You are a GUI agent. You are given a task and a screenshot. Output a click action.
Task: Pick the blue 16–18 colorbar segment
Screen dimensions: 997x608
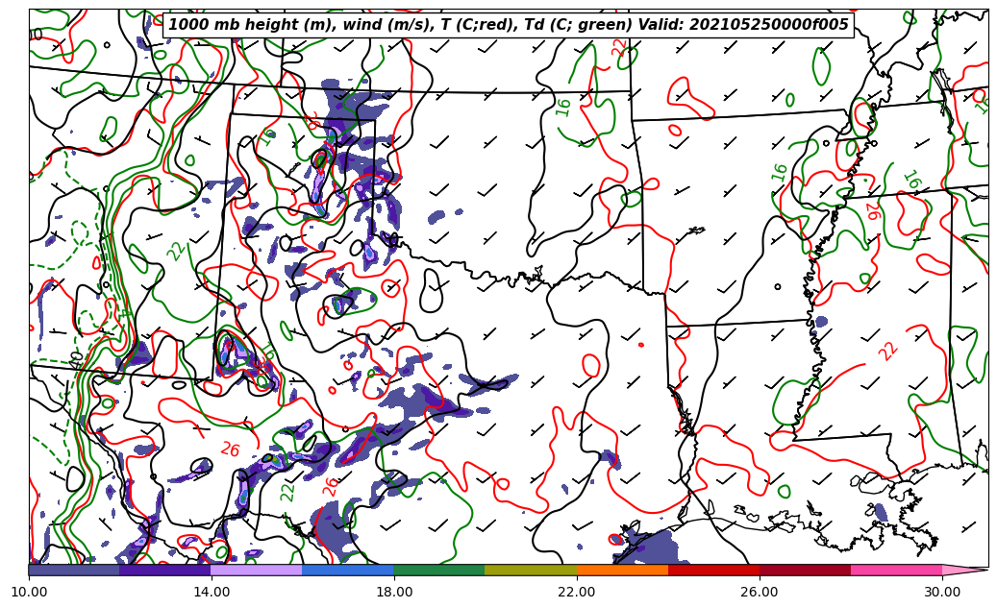click(x=348, y=570)
